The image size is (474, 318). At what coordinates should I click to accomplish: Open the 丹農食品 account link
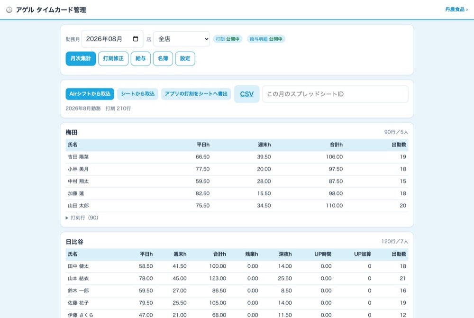coord(456,9)
